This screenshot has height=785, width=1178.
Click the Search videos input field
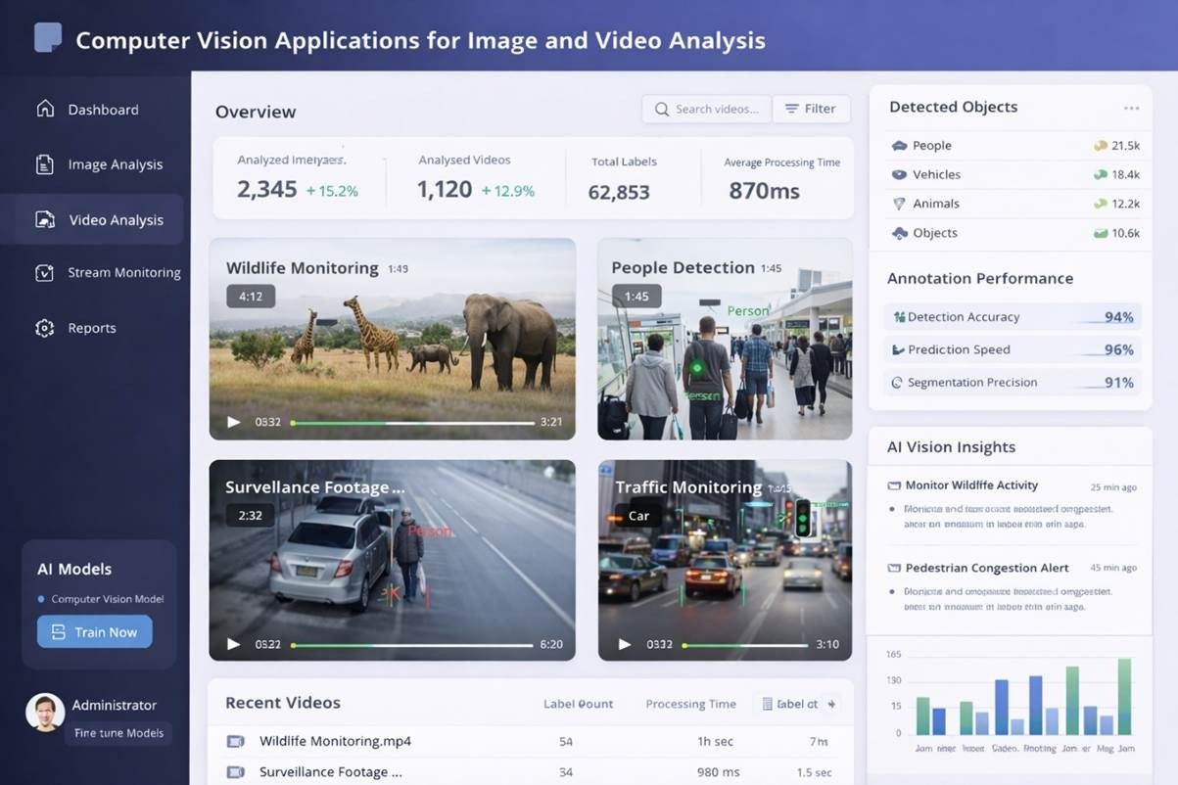point(717,110)
